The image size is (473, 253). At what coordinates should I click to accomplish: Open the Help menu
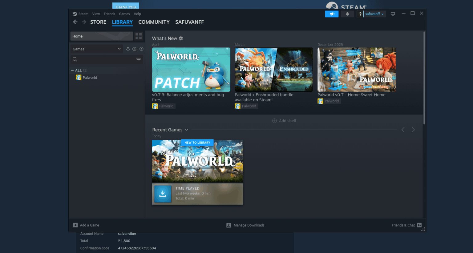[x=137, y=14]
